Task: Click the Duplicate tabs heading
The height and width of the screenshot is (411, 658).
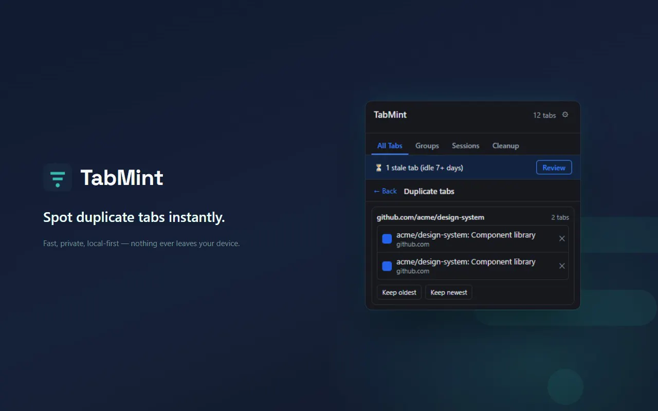Action: [429, 191]
